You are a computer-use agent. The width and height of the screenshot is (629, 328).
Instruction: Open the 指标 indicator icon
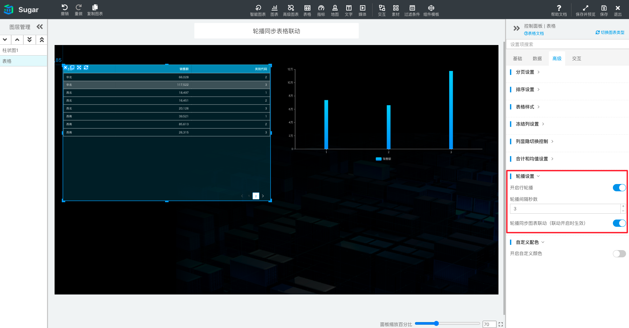point(321,8)
